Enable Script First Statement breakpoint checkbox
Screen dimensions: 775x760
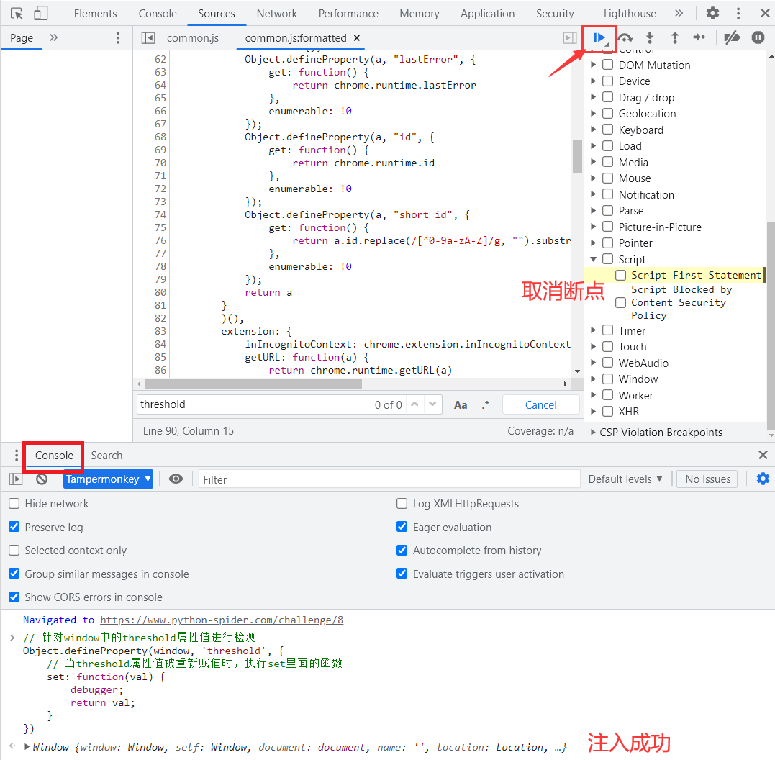[620, 275]
